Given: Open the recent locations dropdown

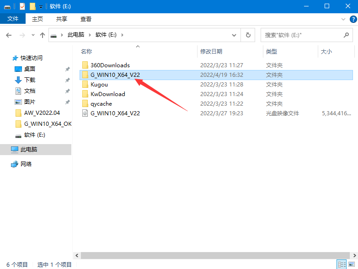Looking at the screenshot, I should [33, 35].
